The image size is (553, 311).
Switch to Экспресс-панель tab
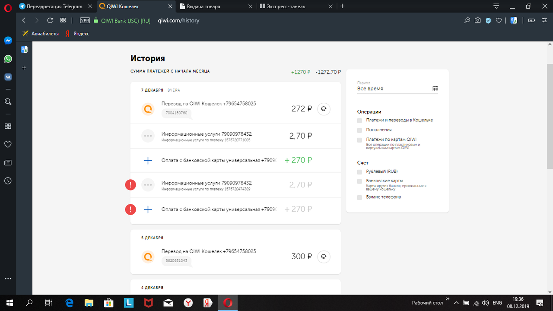[x=296, y=6]
